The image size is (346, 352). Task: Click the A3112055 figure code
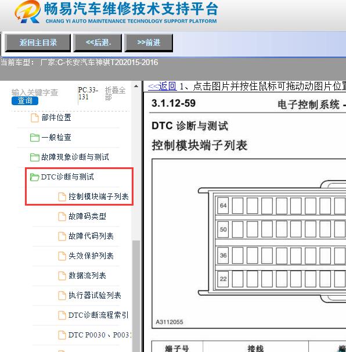170,322
